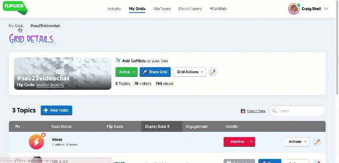Click the magnifying glass search icon

(274, 111)
